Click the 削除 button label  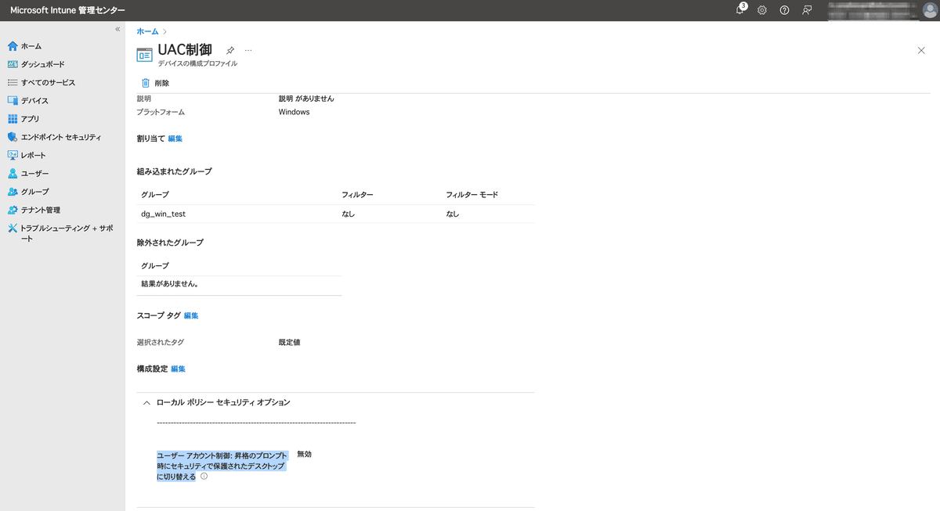[162, 83]
